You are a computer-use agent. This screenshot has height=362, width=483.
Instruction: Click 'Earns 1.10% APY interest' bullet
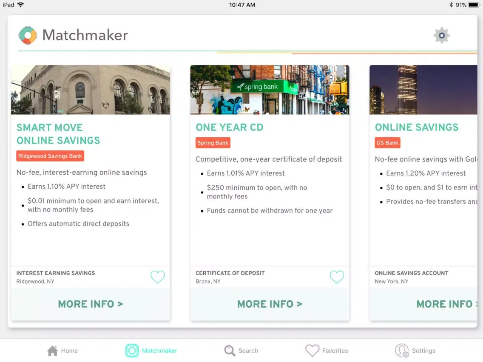pos(66,187)
